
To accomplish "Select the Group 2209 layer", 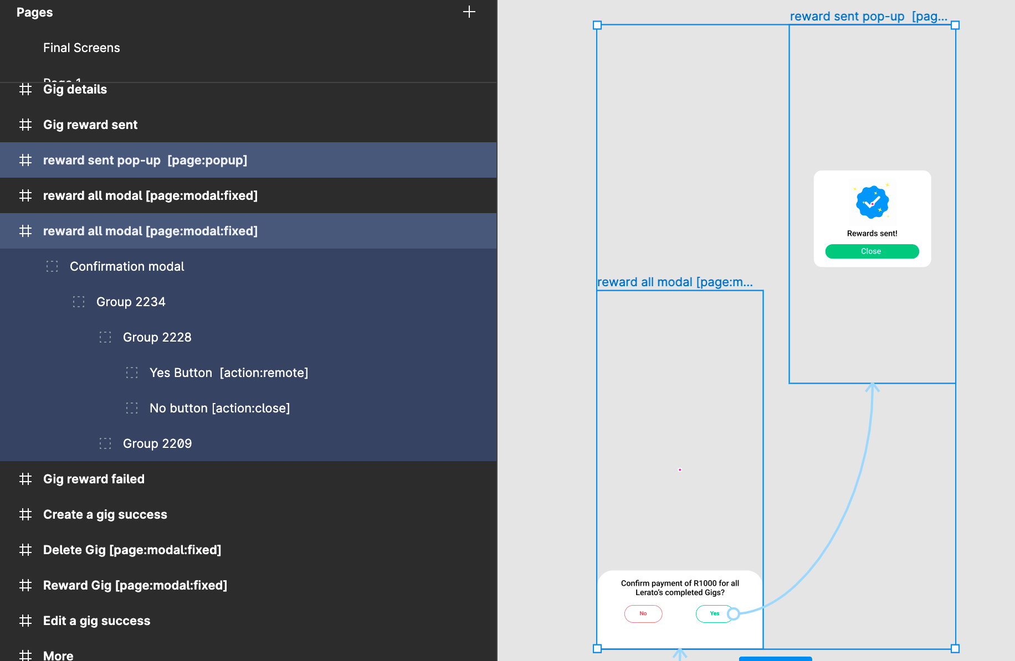I will click(248, 443).
